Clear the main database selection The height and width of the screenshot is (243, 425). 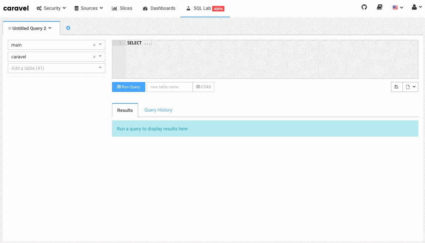coord(94,45)
